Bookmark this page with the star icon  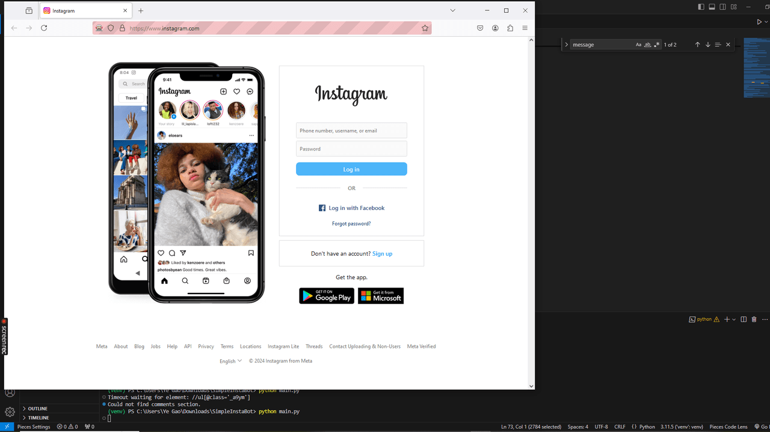point(425,28)
